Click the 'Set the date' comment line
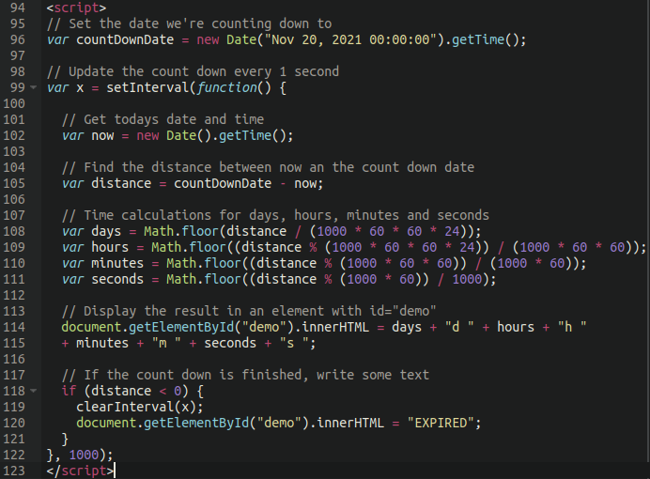650x479 pixels. pos(188,23)
